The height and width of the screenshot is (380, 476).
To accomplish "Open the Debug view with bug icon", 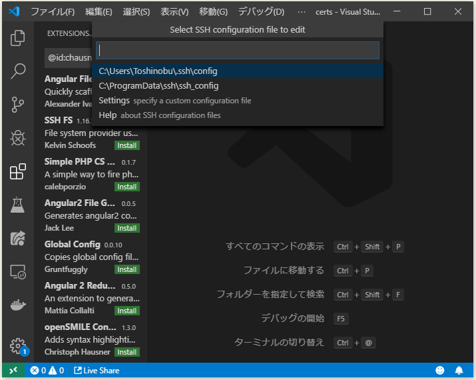I will [x=17, y=138].
